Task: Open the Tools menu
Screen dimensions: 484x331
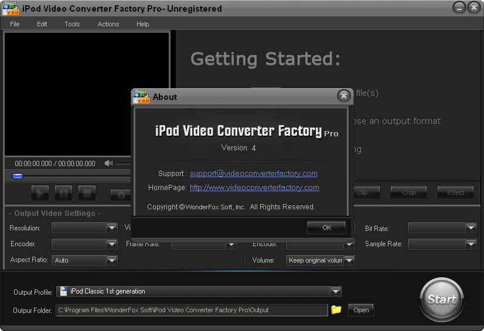Action: pos(72,24)
